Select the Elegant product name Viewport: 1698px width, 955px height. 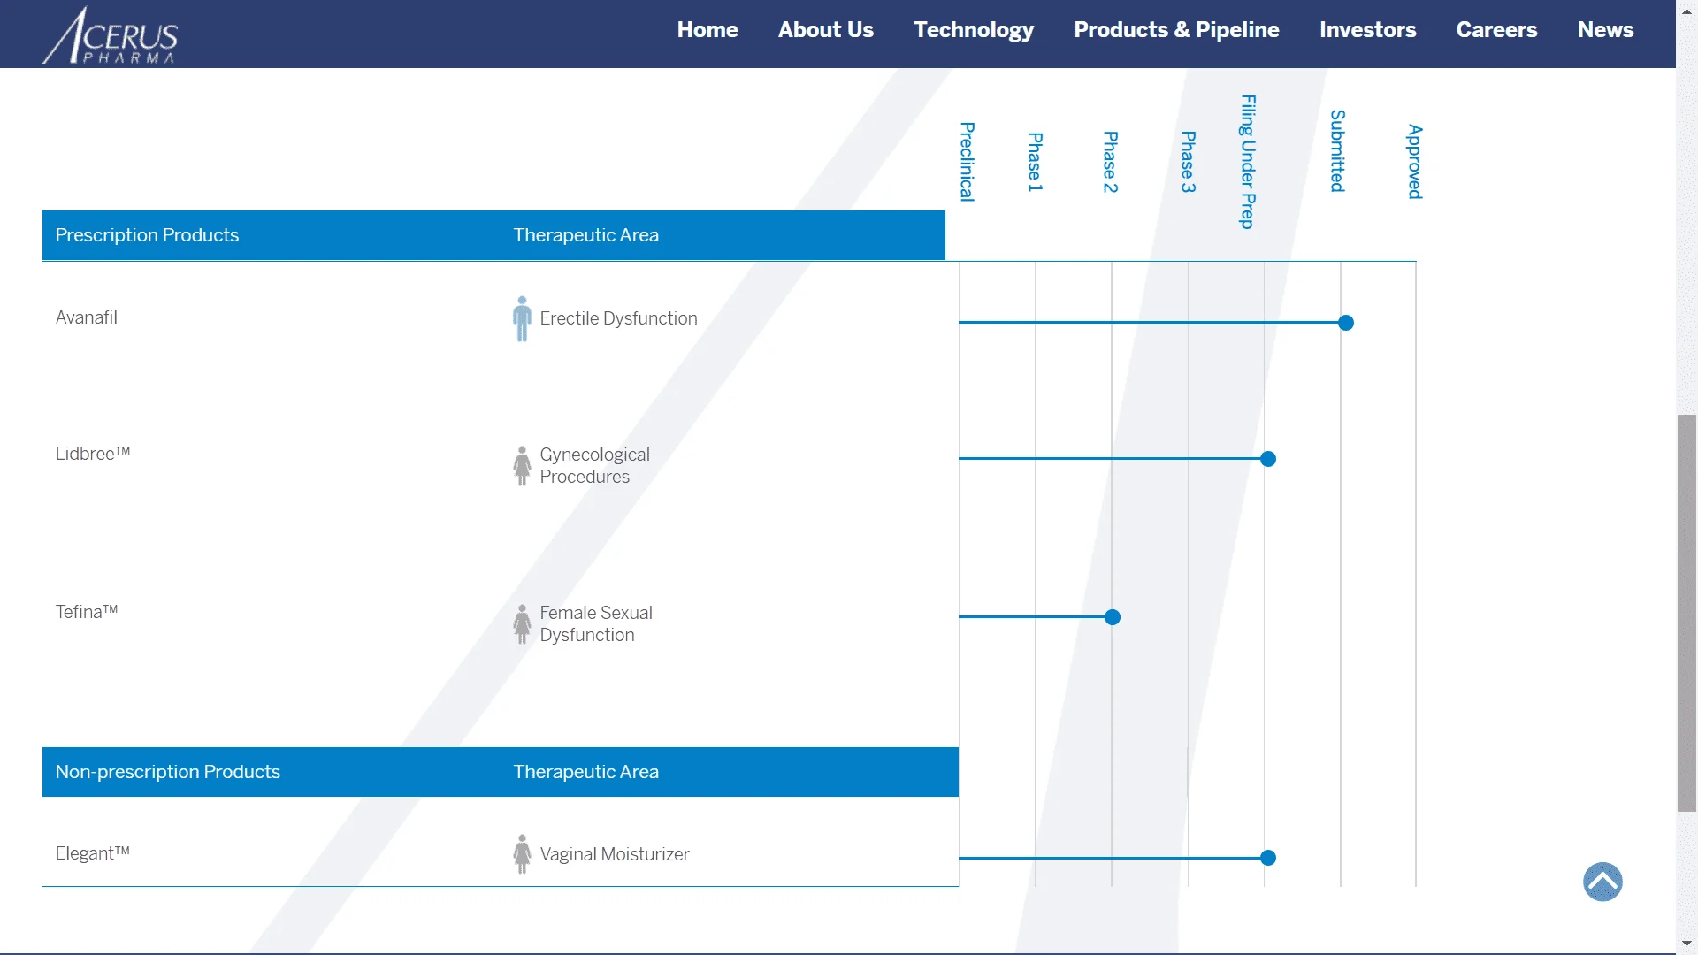coord(92,853)
